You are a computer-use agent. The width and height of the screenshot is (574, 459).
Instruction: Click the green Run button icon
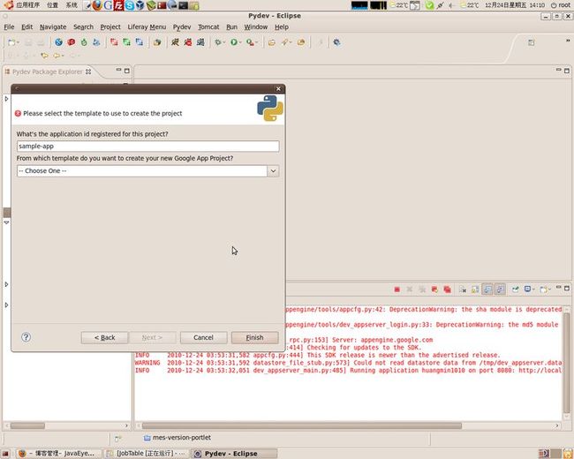[x=233, y=42]
